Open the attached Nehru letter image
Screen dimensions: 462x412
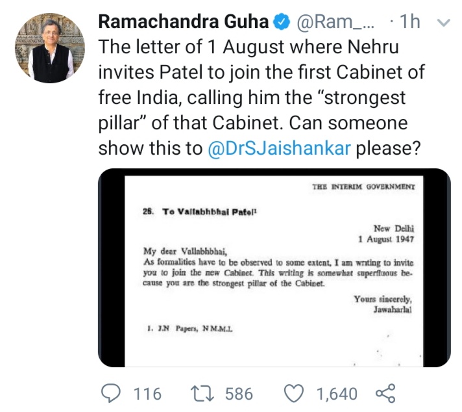point(274,268)
